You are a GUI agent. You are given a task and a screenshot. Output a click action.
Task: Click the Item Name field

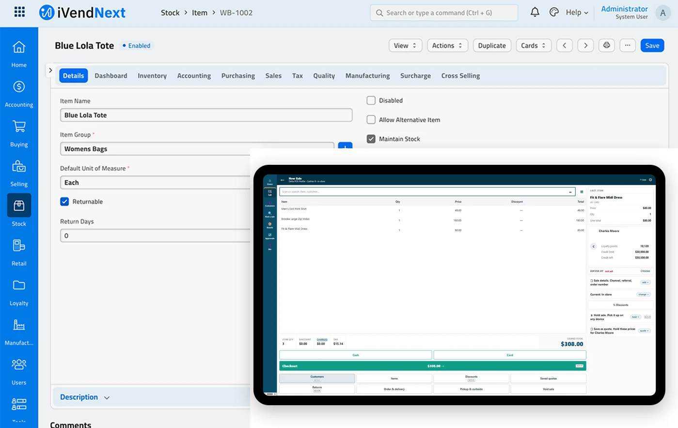[206, 115]
